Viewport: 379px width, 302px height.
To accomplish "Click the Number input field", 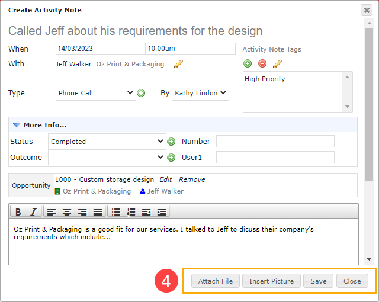I will [x=275, y=142].
